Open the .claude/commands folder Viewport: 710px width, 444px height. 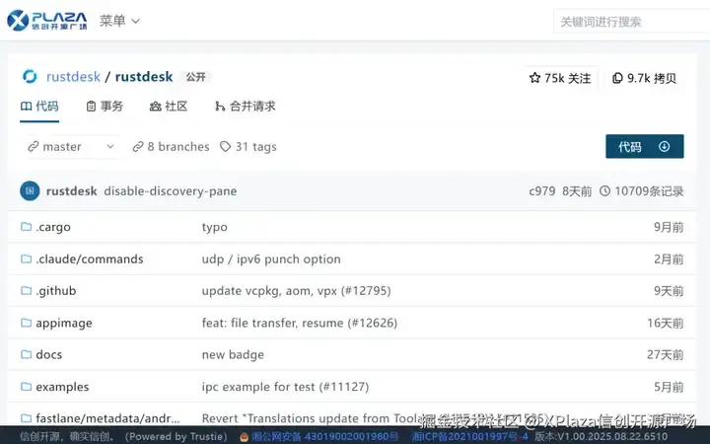[x=82, y=259]
